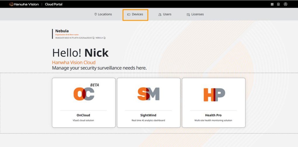
Task: Copy the NEBULA short name
Action: click(104, 38)
